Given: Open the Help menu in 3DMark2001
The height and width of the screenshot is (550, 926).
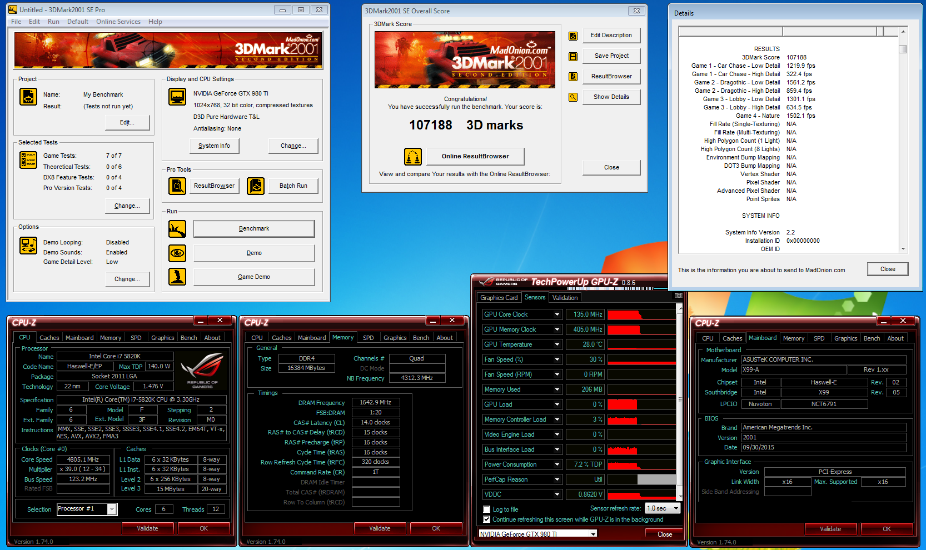Looking at the screenshot, I should point(155,22).
